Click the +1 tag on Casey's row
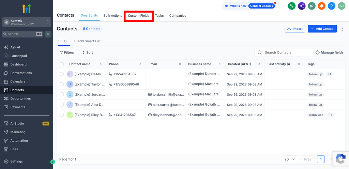349x169 pixels. pyautogui.click(x=329, y=74)
